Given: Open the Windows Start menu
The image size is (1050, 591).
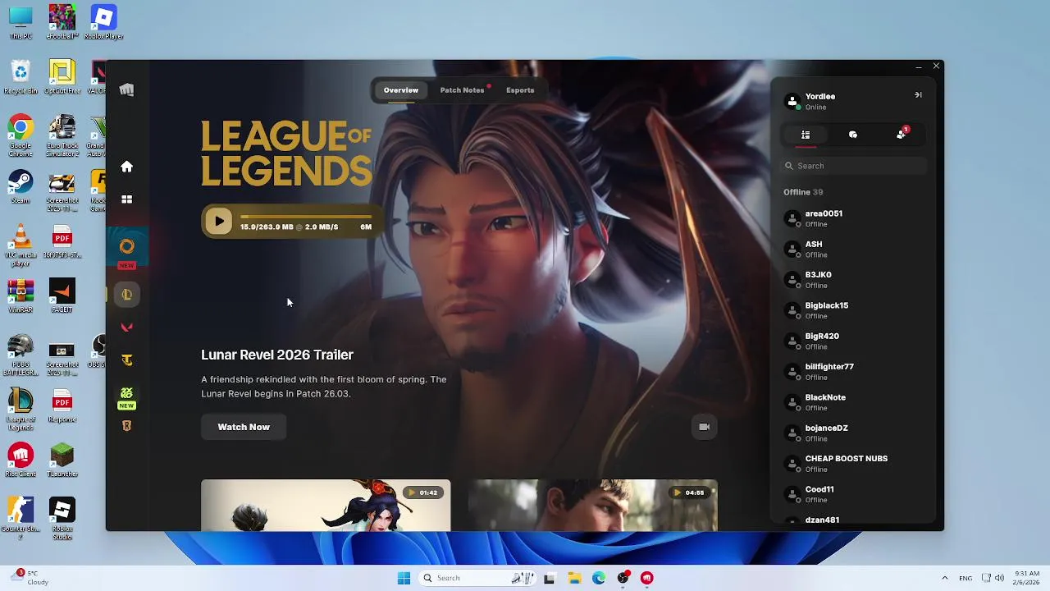Looking at the screenshot, I should 404,578.
